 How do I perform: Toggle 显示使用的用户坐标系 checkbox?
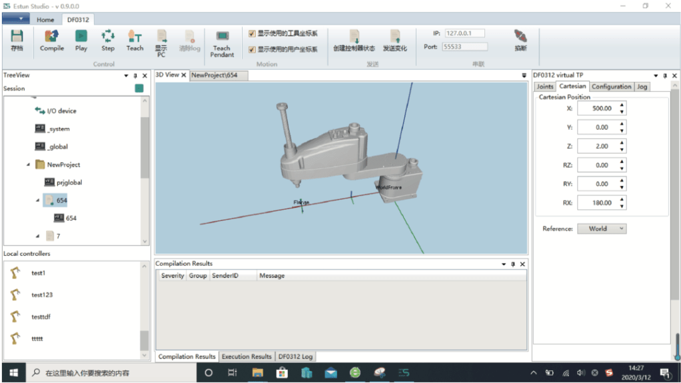pos(252,49)
